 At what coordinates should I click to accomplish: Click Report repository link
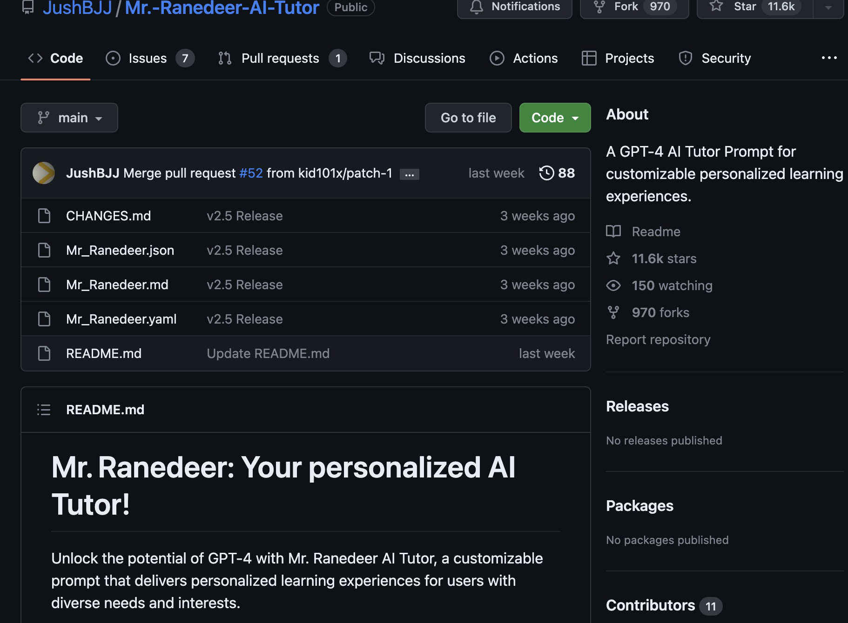pyautogui.click(x=658, y=339)
